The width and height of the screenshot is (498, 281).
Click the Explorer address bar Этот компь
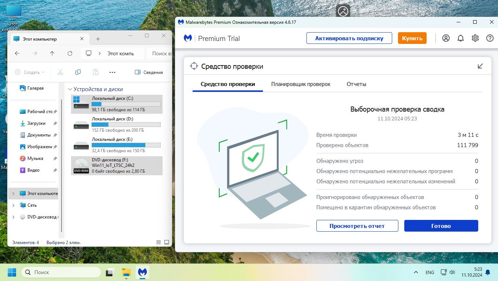click(113, 53)
